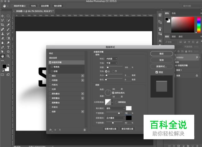Select the Eraser tool

point(2,38)
